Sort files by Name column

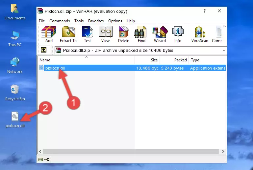coord(86,60)
